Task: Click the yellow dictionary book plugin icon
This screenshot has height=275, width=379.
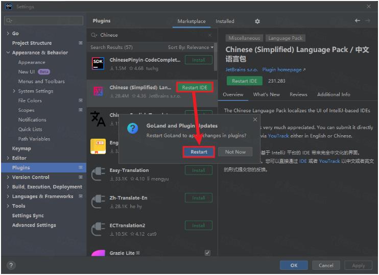Action: (x=98, y=146)
